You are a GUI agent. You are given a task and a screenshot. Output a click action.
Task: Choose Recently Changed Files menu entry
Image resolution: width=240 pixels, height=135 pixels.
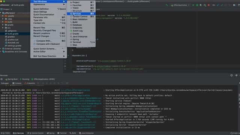point(49,30)
